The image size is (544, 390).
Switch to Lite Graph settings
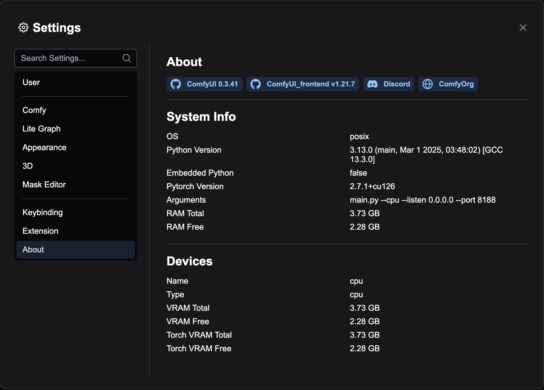click(41, 129)
